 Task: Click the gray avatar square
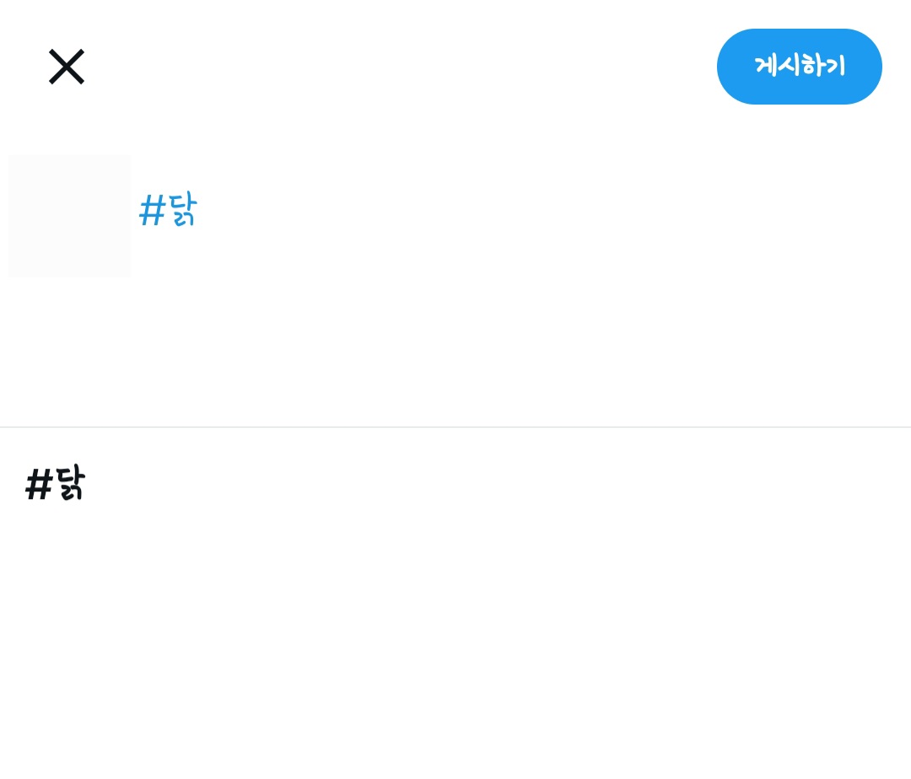point(69,216)
